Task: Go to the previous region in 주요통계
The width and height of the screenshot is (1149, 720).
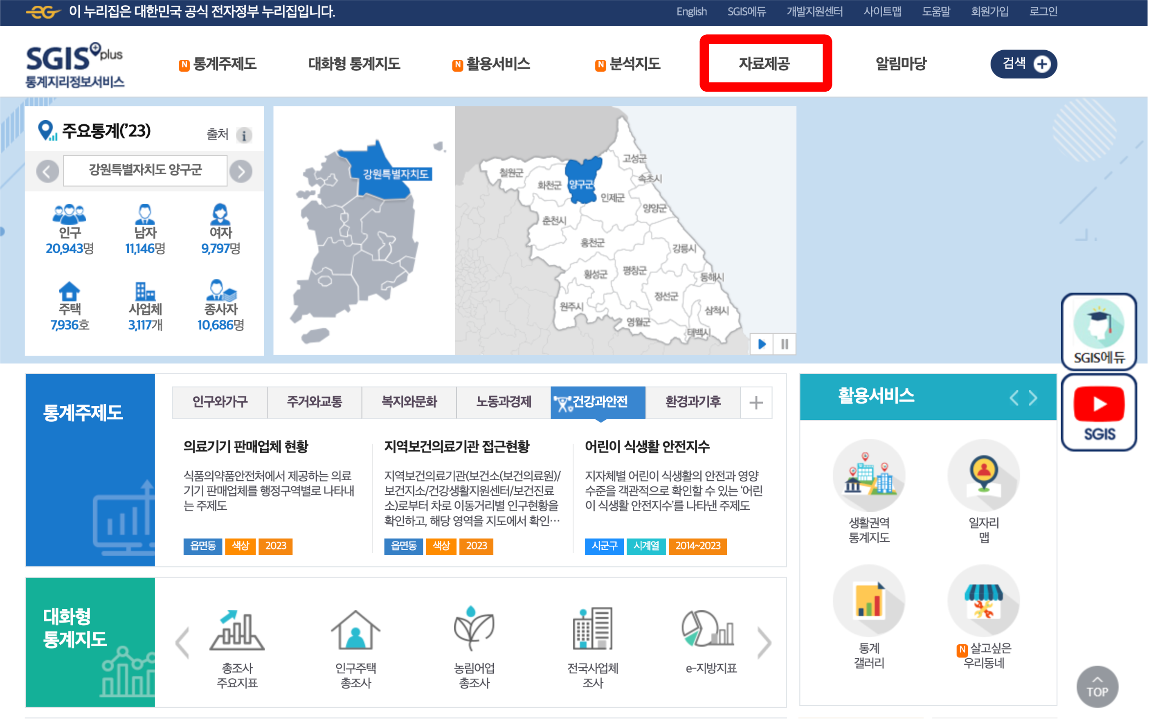Action: [47, 171]
